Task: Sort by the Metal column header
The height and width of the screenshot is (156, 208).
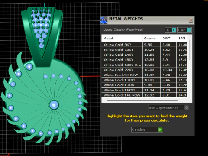Action: pos(122,38)
